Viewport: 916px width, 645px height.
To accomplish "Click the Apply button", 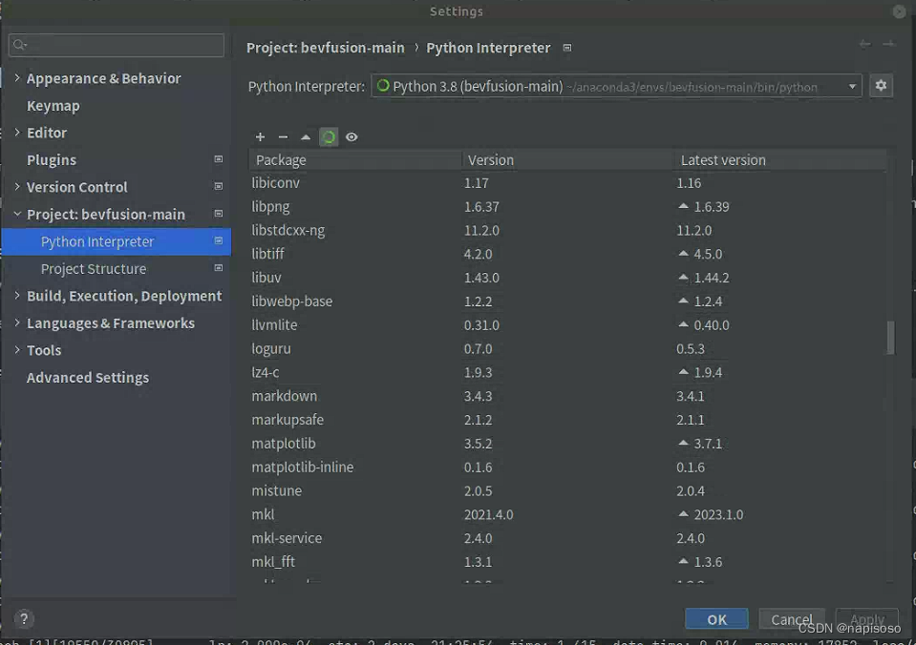I will tap(867, 619).
